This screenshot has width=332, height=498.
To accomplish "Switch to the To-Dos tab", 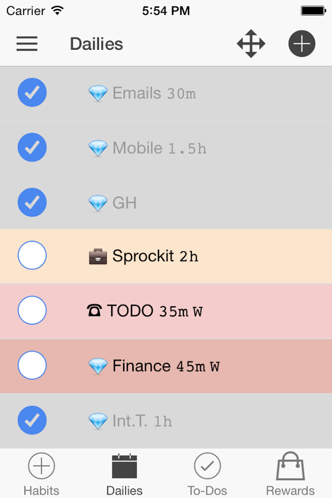I will pos(207,474).
